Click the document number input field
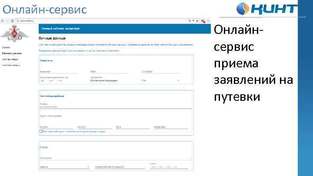Image resolution: width=313 pixels, height=176 pixels. 120,167
